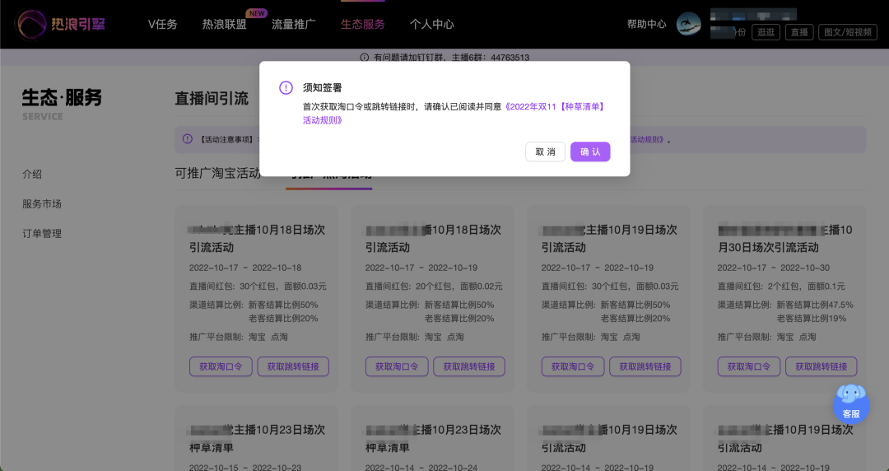Click the info icon beside 活动注意事项
Viewport: 889px width, 471px height.
tap(187, 139)
